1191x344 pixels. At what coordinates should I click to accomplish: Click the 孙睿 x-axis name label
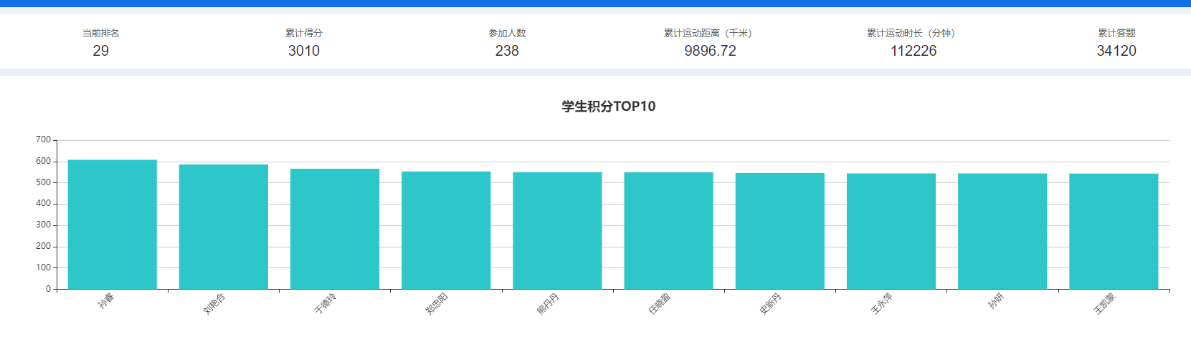coord(106,301)
